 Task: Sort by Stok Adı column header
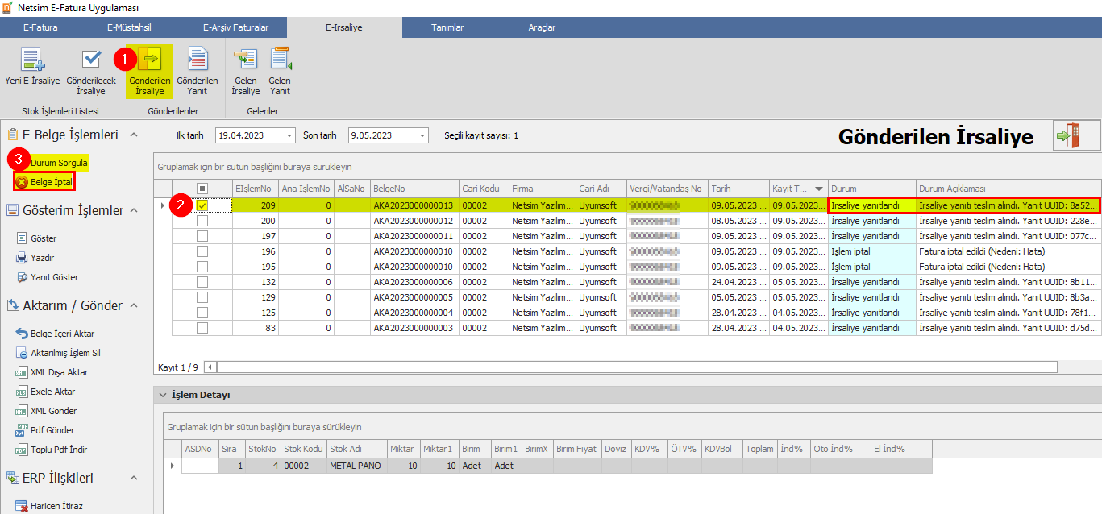coord(356,449)
